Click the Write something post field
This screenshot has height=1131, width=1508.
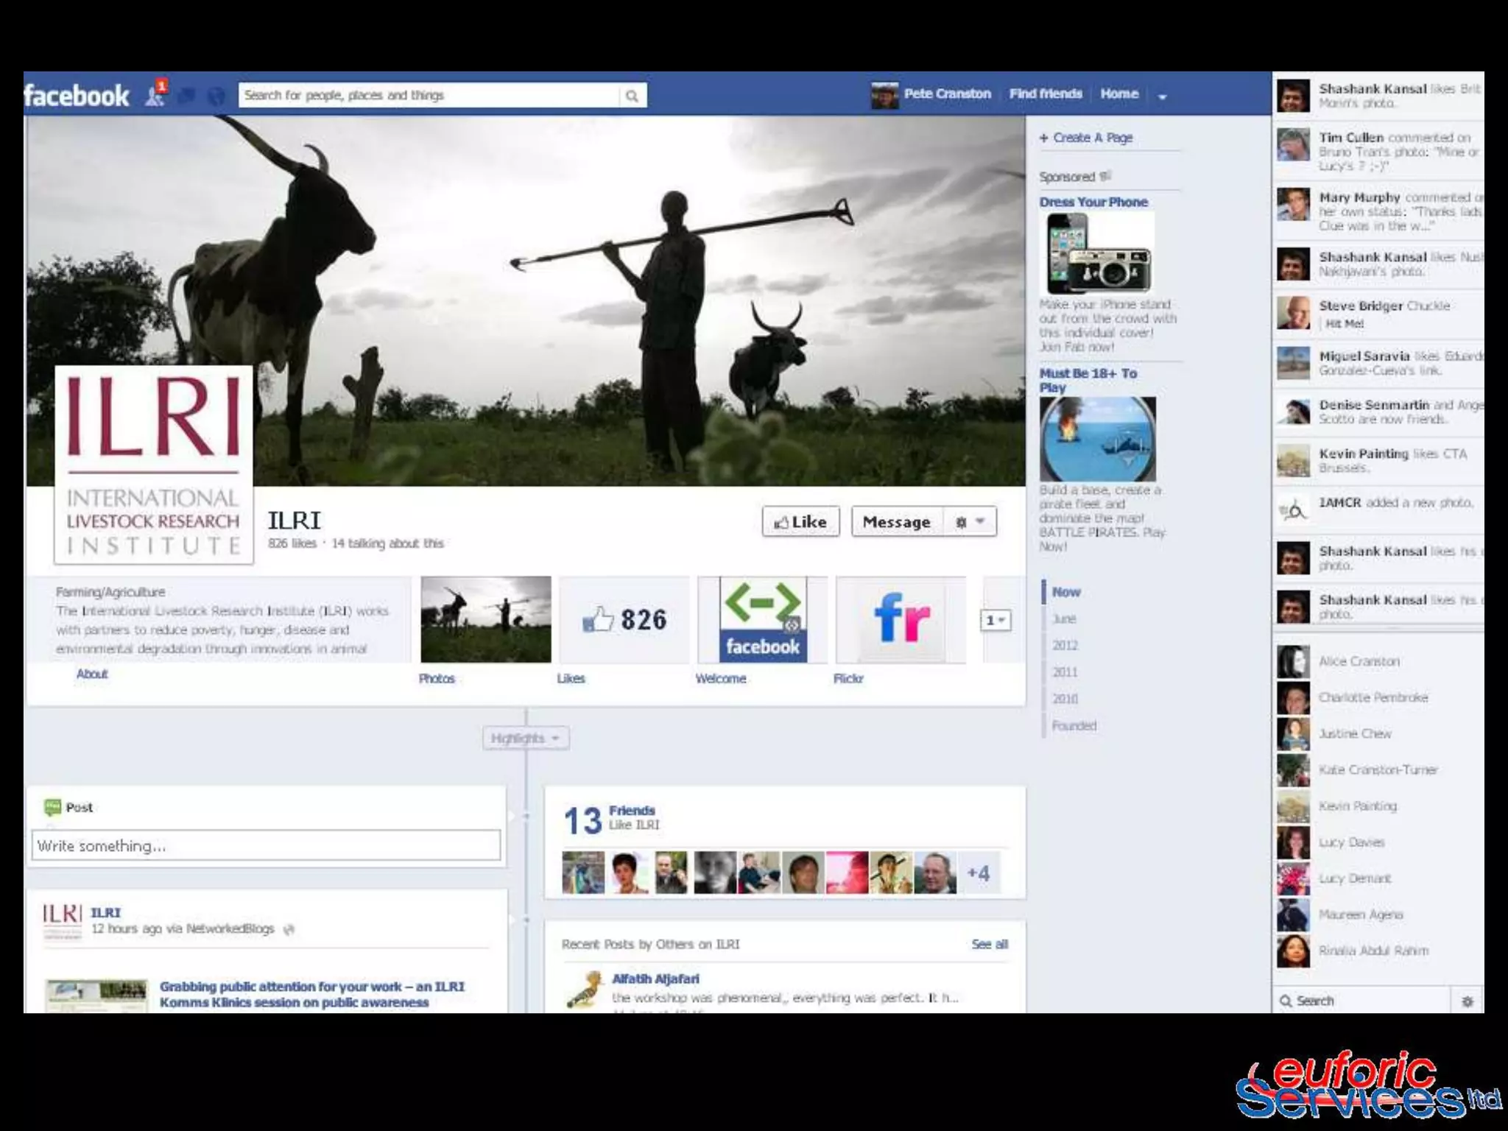[x=266, y=845]
